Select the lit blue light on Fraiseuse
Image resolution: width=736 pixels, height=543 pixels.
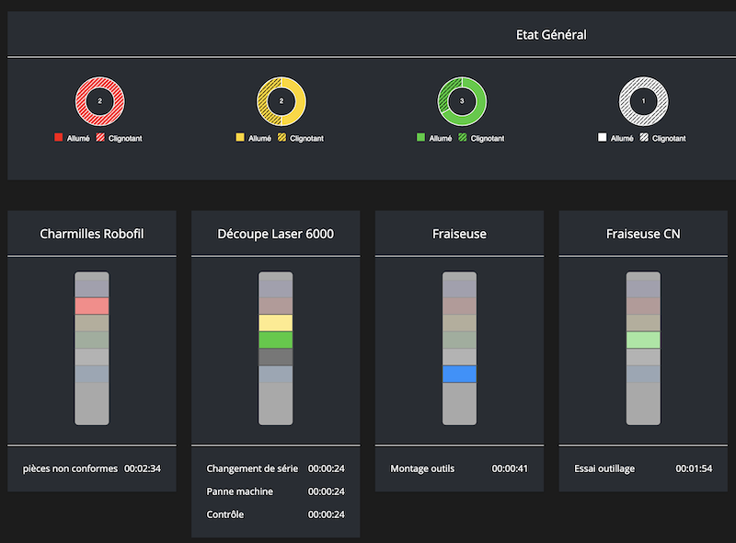coord(459,374)
